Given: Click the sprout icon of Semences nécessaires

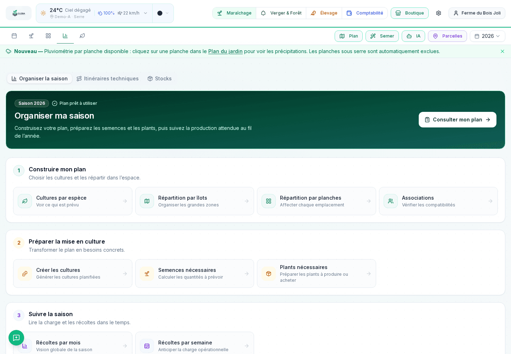Looking at the screenshot, I should 147,274.
